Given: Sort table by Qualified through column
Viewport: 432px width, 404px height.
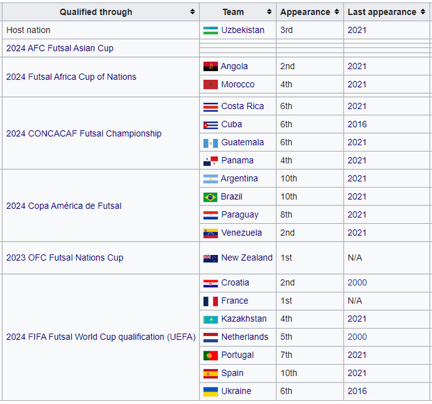Looking at the screenshot, I should pyautogui.click(x=192, y=12).
